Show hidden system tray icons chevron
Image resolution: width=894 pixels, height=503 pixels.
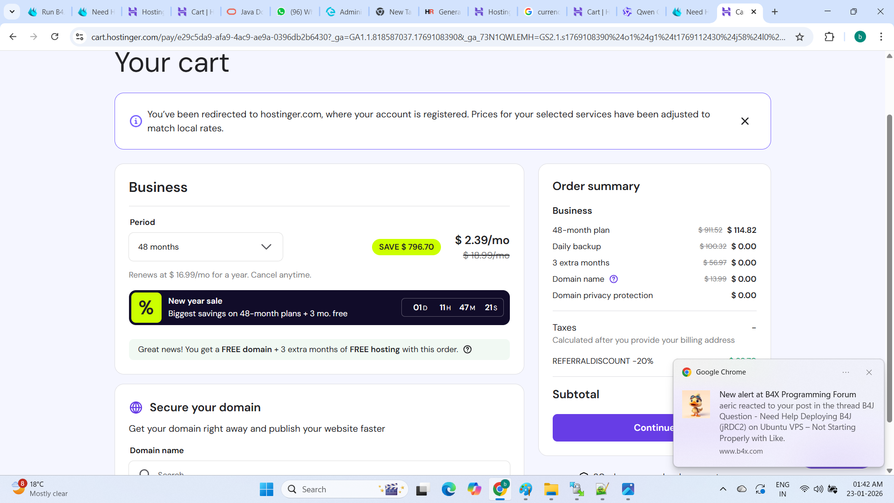pos(723,489)
